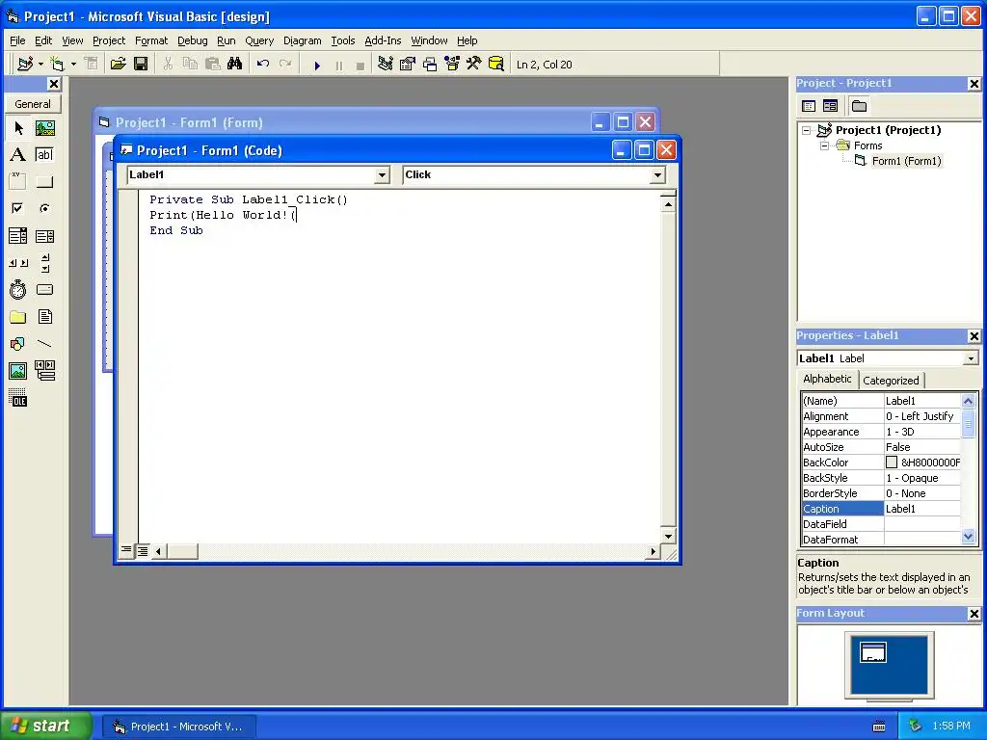987x740 pixels.
Task: Select the FileListBox control tool
Action: pos(44,317)
